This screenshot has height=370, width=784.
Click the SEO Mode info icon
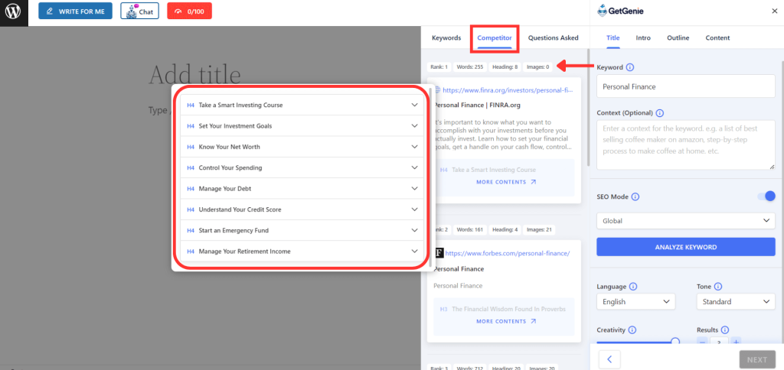[x=635, y=196]
